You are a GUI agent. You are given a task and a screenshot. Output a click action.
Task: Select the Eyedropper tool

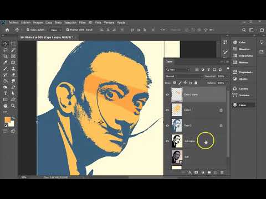[5, 62]
